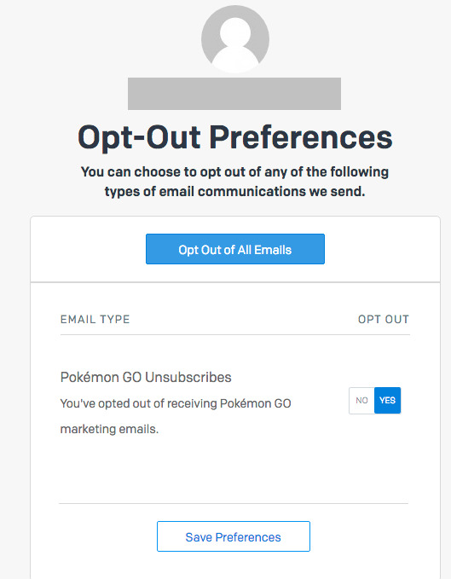Viewport: 451px width, 579px height.
Task: Click the EMAIL TYPE column header
Action: (95, 320)
